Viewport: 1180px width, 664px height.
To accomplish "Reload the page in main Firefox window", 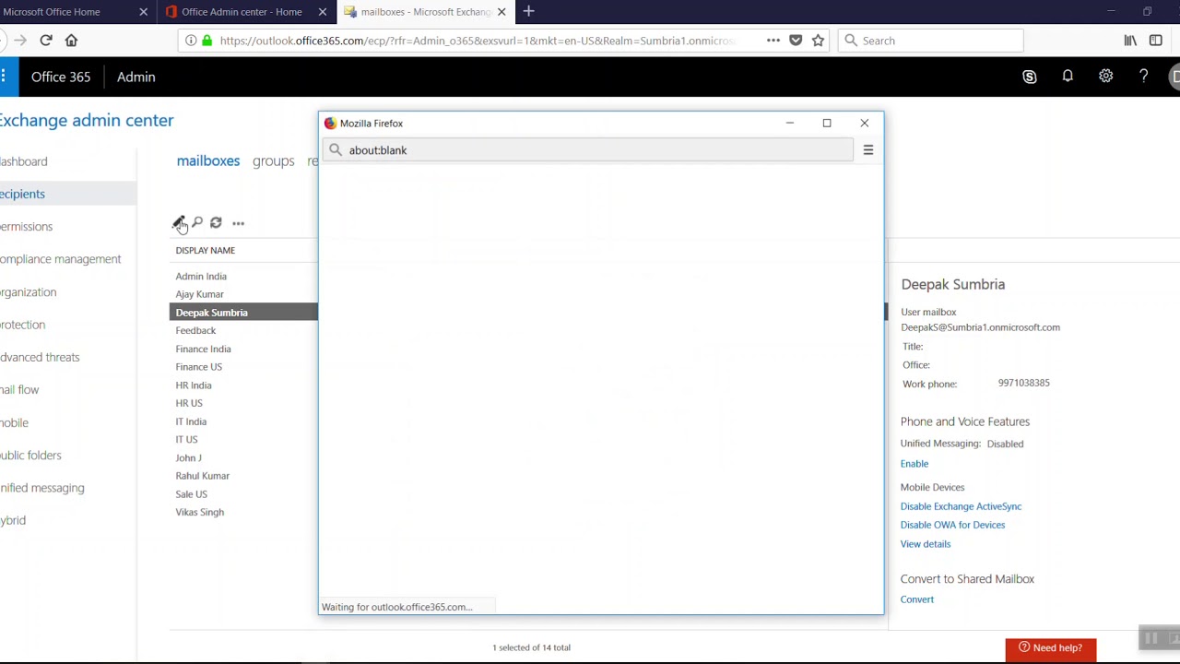I will [46, 41].
